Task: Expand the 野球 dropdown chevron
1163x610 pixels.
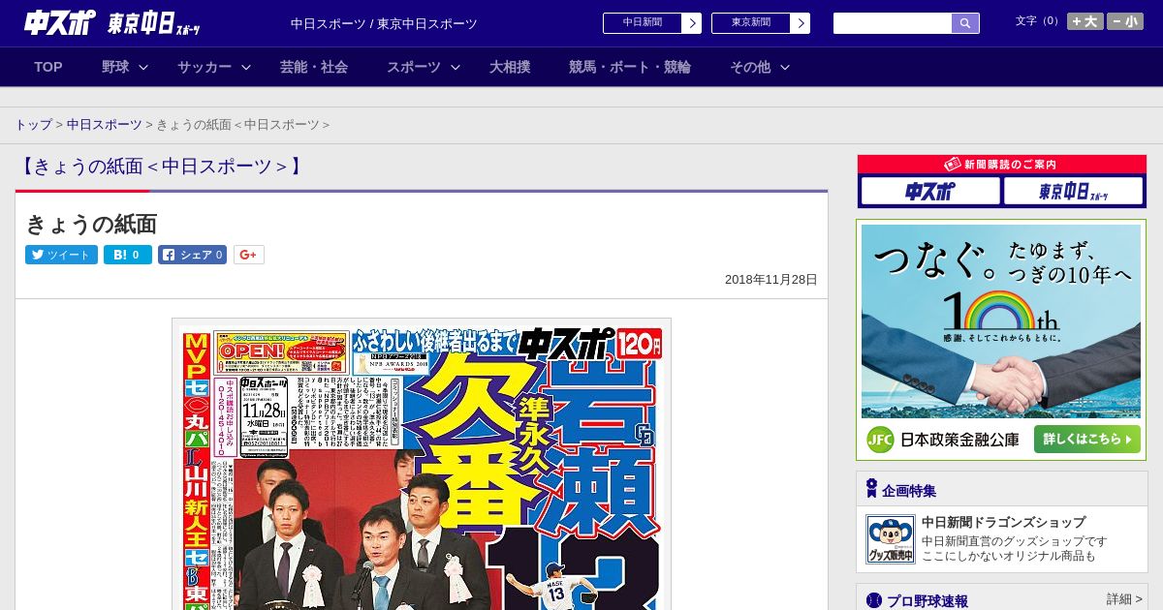Action: click(x=143, y=67)
